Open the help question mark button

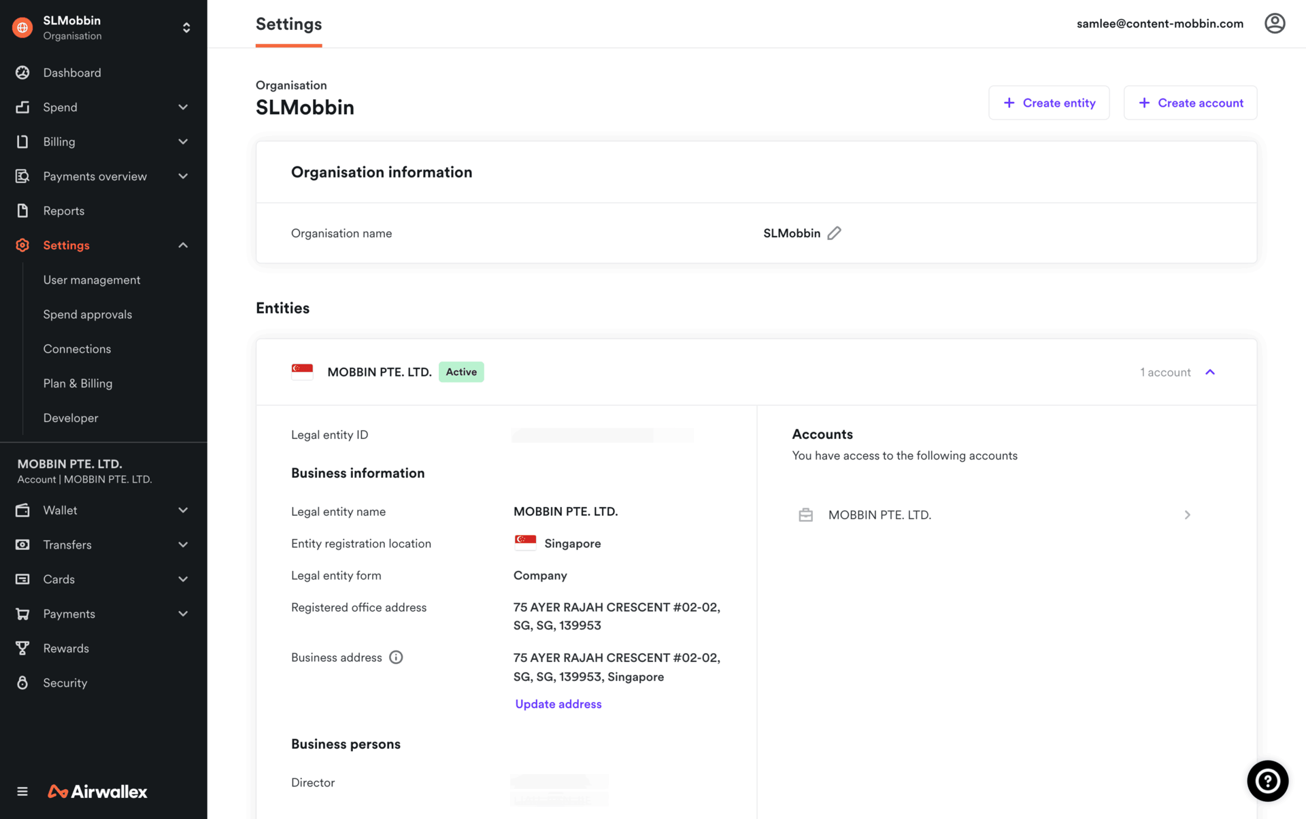click(x=1267, y=781)
